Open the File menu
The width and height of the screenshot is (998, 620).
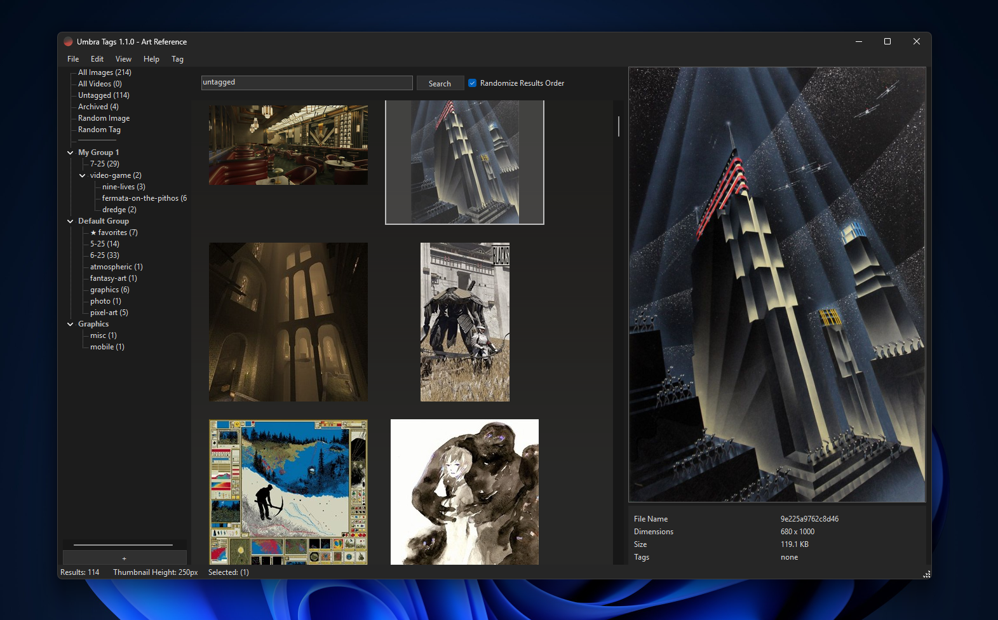(73, 59)
